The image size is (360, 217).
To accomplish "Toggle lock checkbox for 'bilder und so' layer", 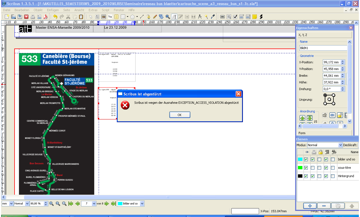I will [x=319, y=160].
